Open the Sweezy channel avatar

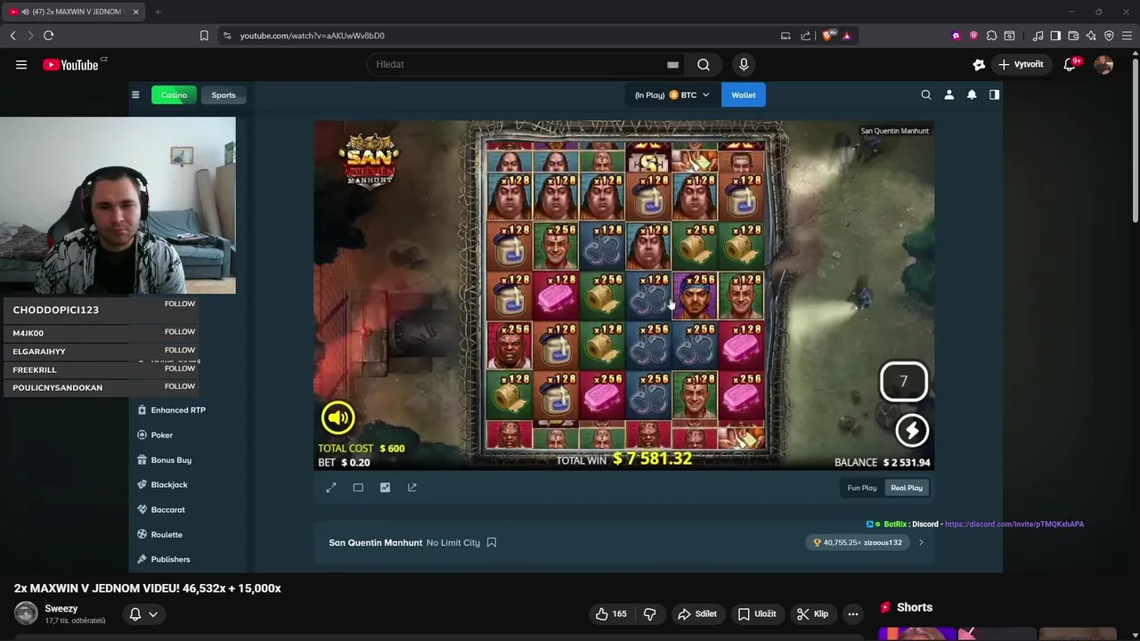tap(26, 613)
